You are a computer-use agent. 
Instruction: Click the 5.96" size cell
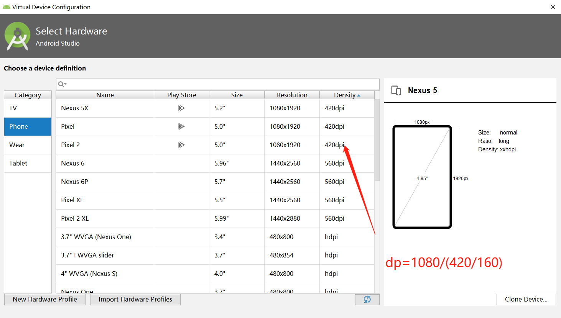point(237,163)
